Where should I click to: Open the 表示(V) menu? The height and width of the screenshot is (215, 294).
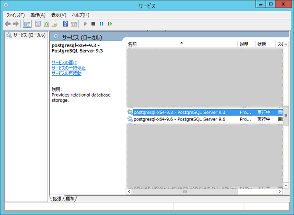[59, 15]
